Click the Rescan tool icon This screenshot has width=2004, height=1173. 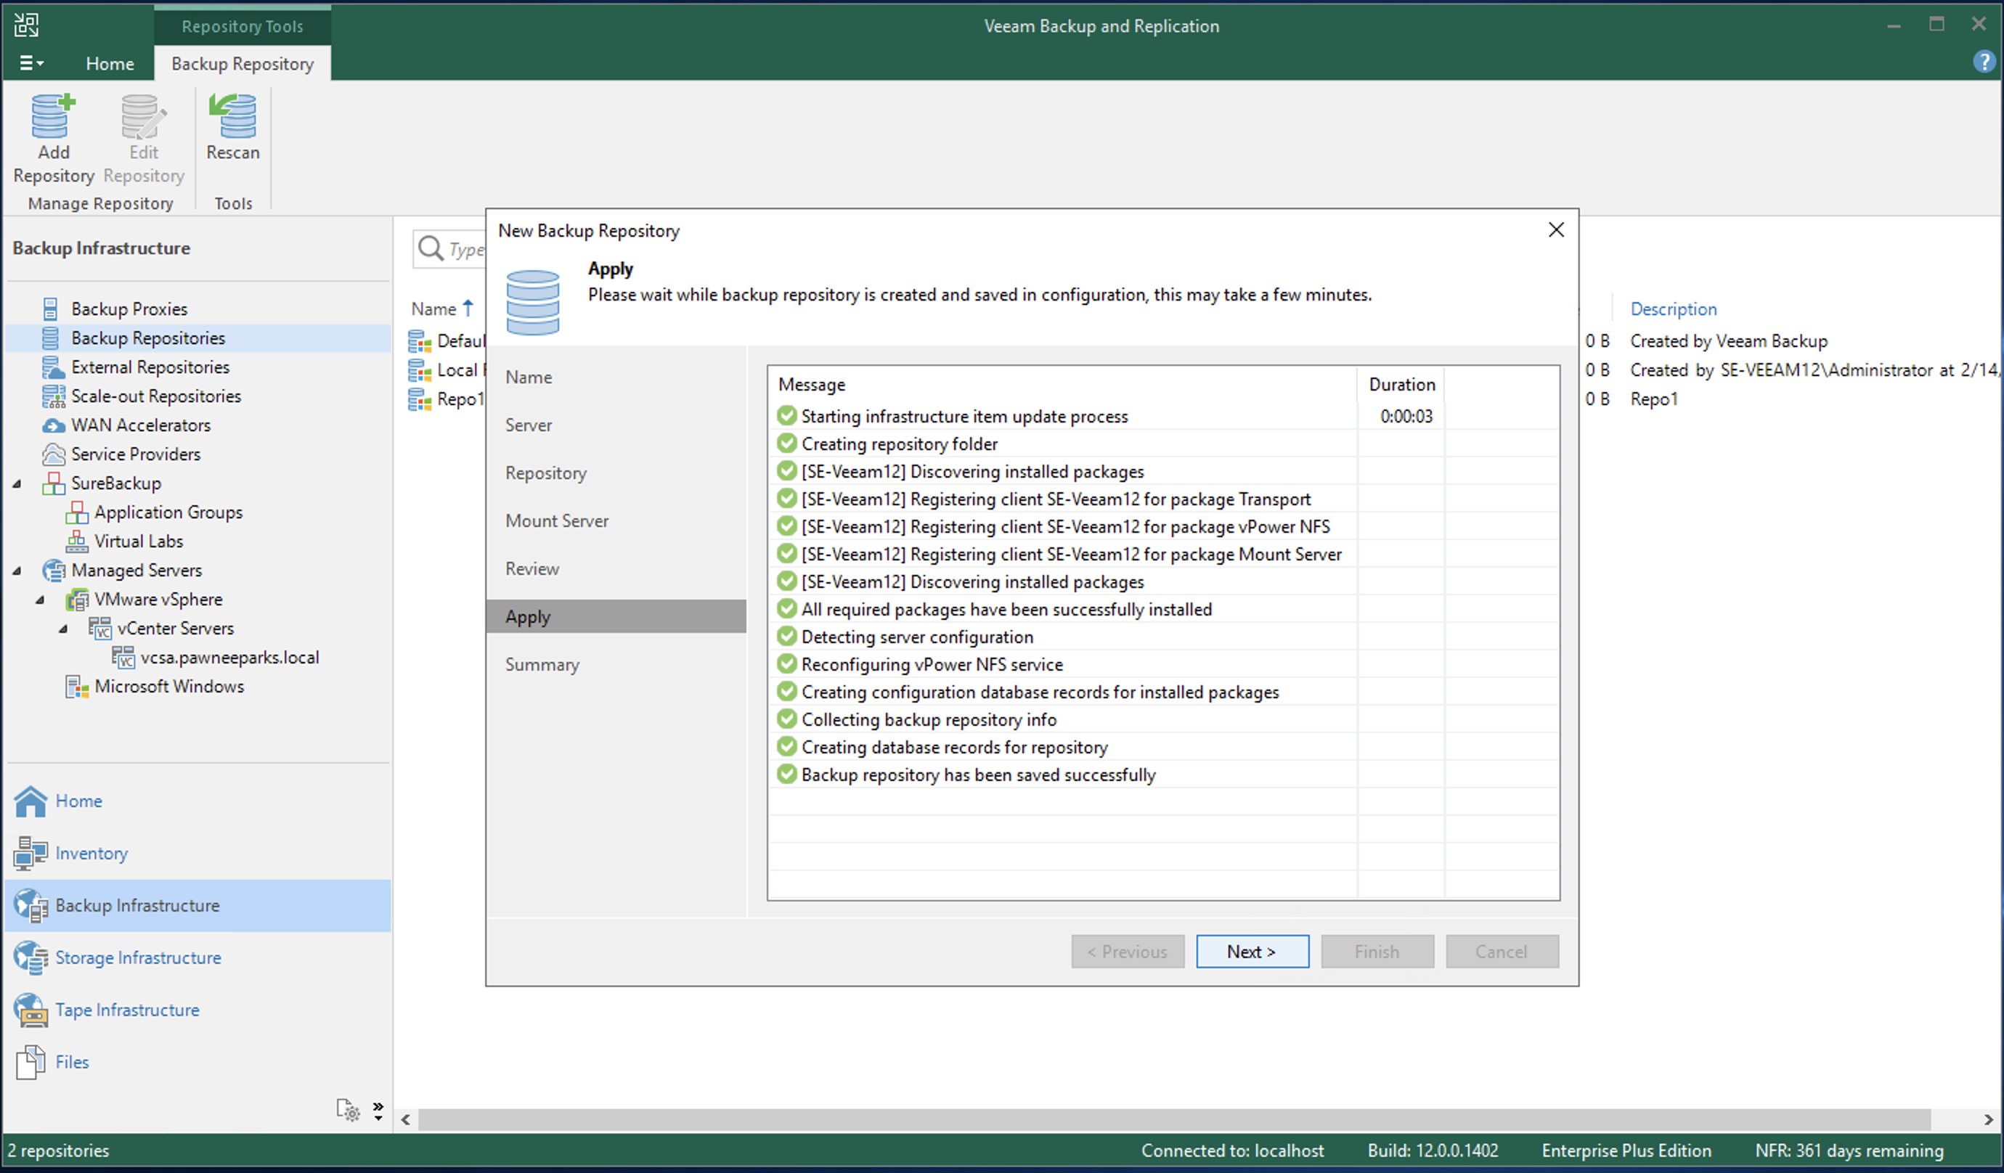click(x=232, y=116)
